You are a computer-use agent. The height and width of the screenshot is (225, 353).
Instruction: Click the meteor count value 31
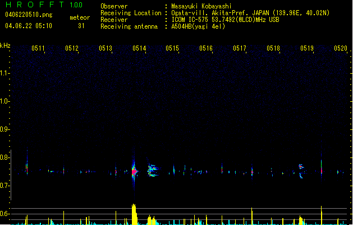(81, 26)
